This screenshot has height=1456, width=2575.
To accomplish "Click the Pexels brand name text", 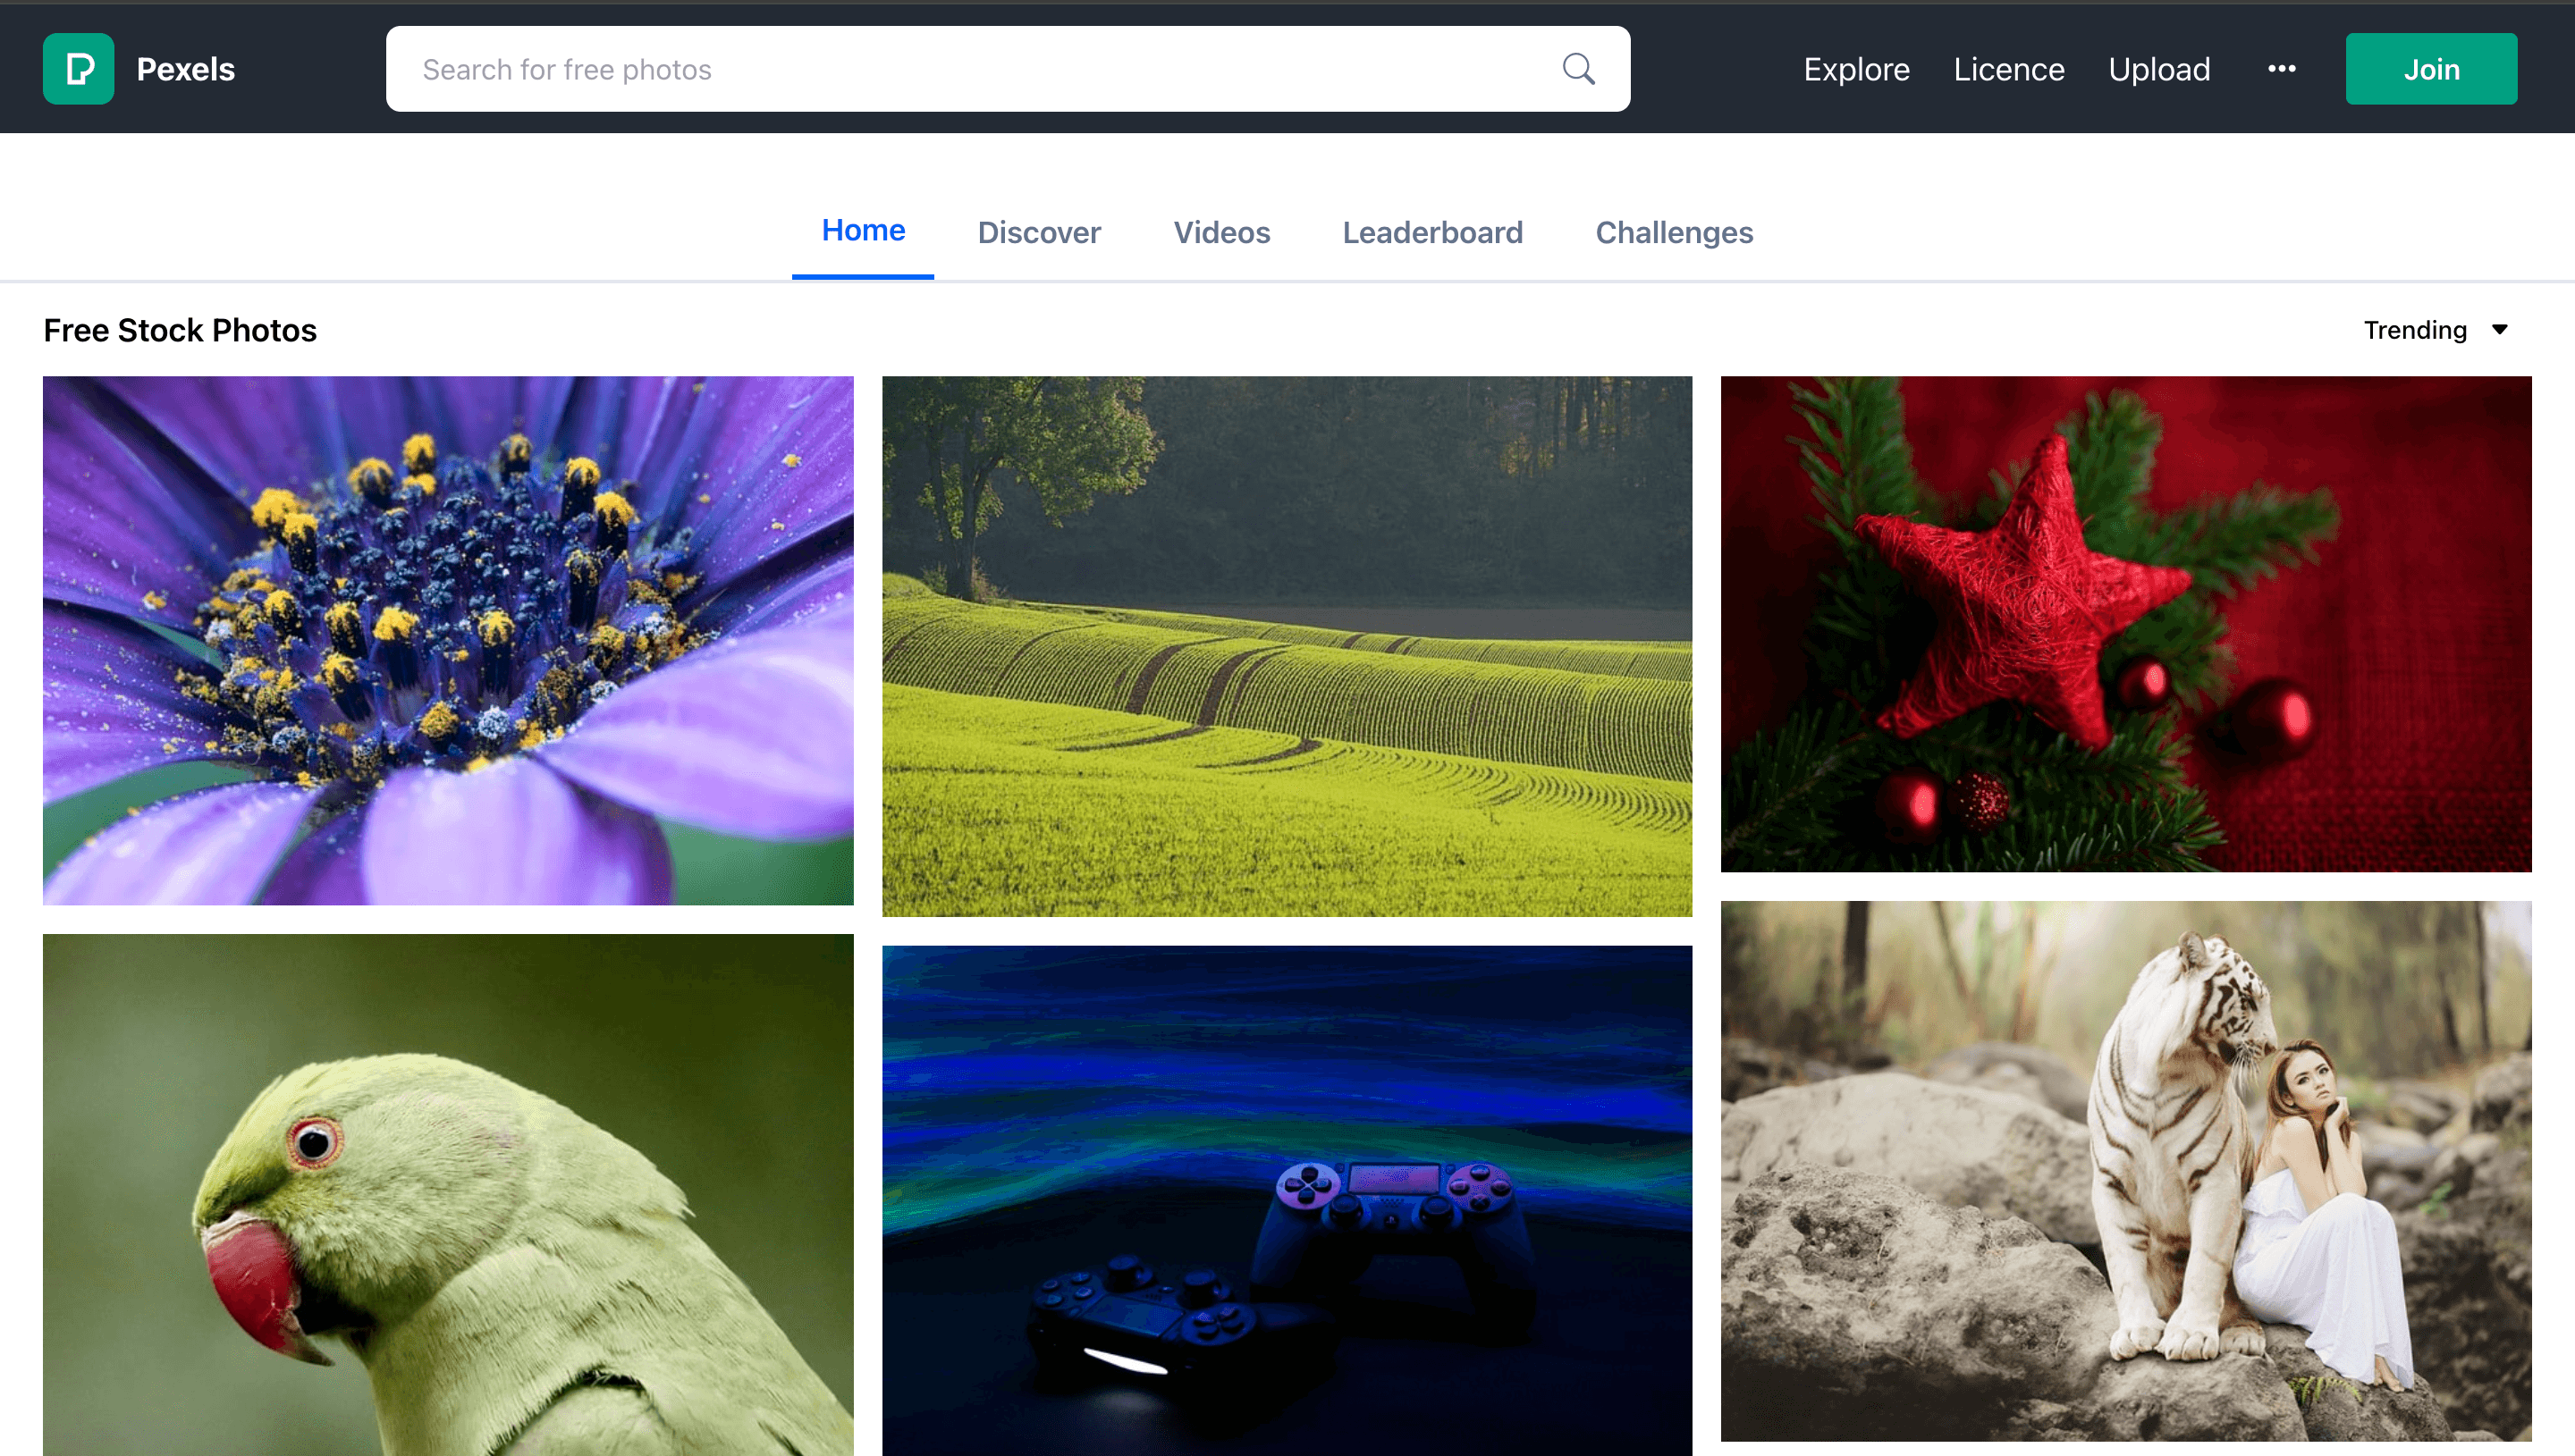I will coord(185,69).
